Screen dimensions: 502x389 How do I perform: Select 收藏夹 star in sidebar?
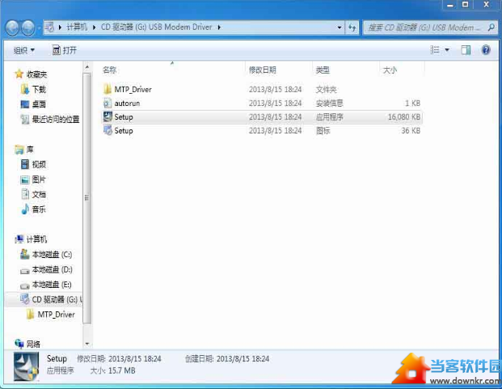click(19, 74)
